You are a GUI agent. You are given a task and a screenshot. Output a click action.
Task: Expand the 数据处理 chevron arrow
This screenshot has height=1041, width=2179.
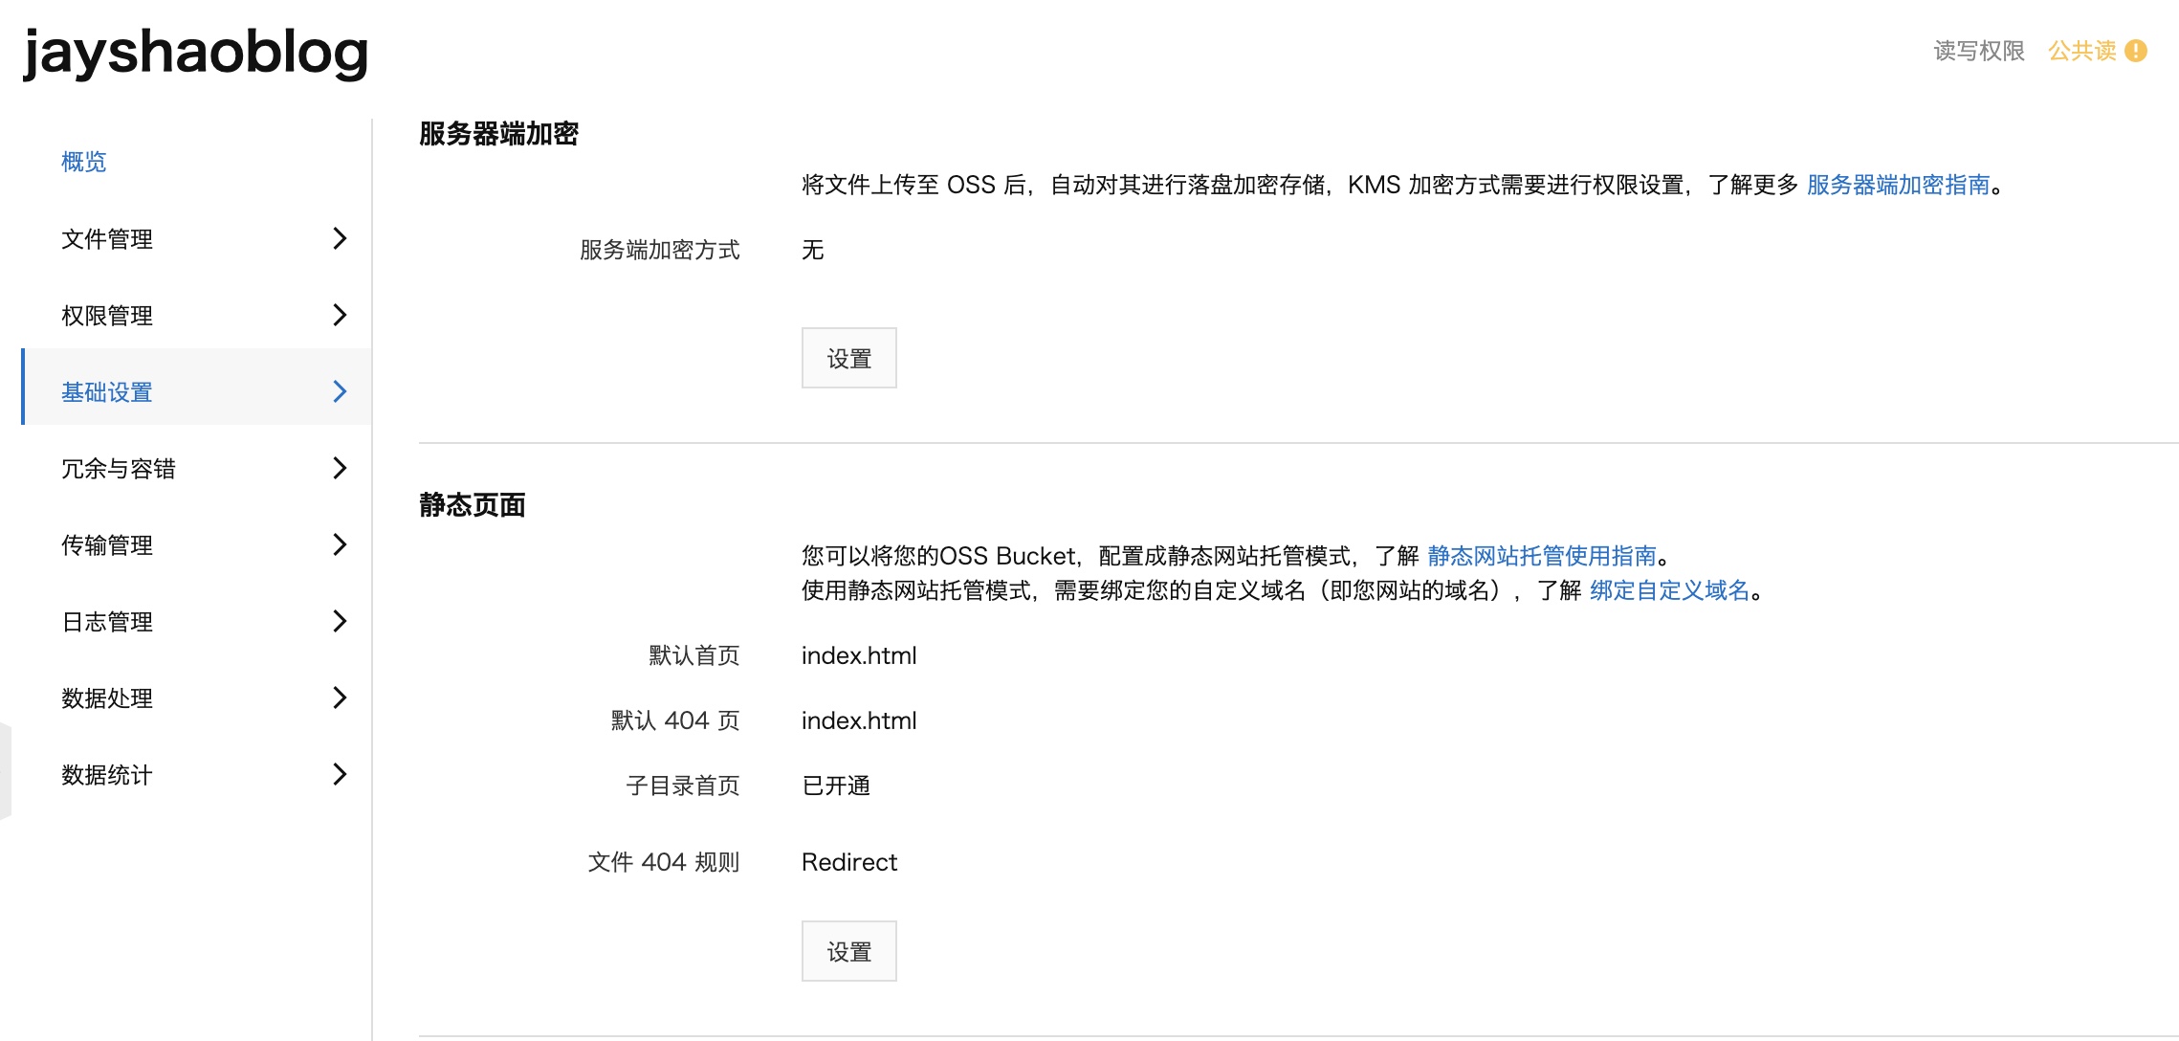[340, 698]
